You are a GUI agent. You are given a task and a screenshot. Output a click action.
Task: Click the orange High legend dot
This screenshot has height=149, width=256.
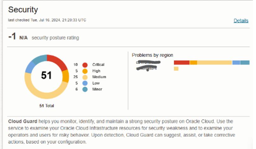tap(85, 71)
